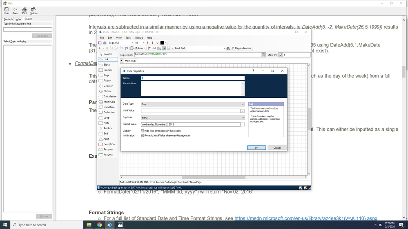Viewport: 408px width, 229px height.
Task: Click OK in Data Properties dialog
Action: 256,148
